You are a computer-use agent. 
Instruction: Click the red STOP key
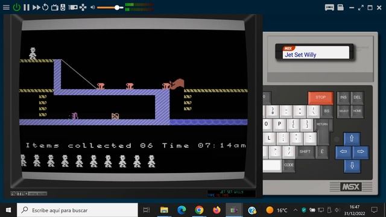click(x=320, y=98)
